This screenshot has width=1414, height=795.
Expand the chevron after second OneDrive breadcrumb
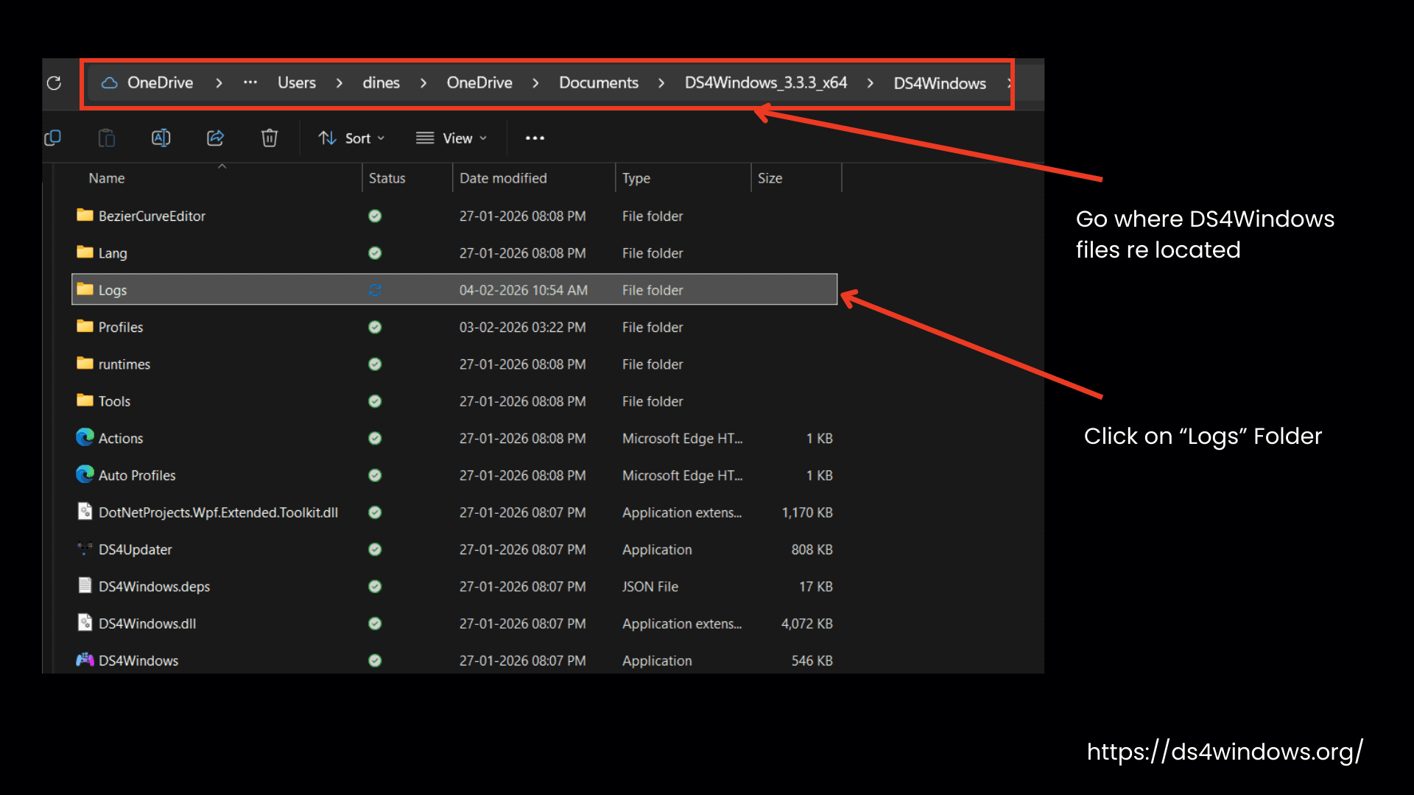[535, 83]
